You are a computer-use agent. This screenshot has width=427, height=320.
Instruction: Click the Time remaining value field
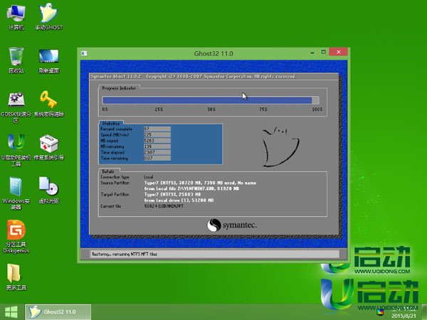tap(157, 158)
